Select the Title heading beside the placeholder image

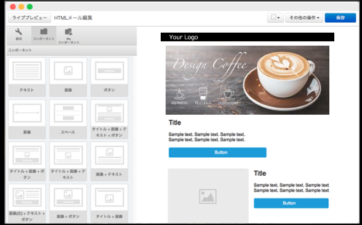tap(260, 173)
